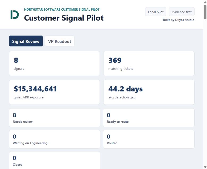Click the Dilyas Studio D logo
The height and width of the screenshot is (169, 207).
15,15
